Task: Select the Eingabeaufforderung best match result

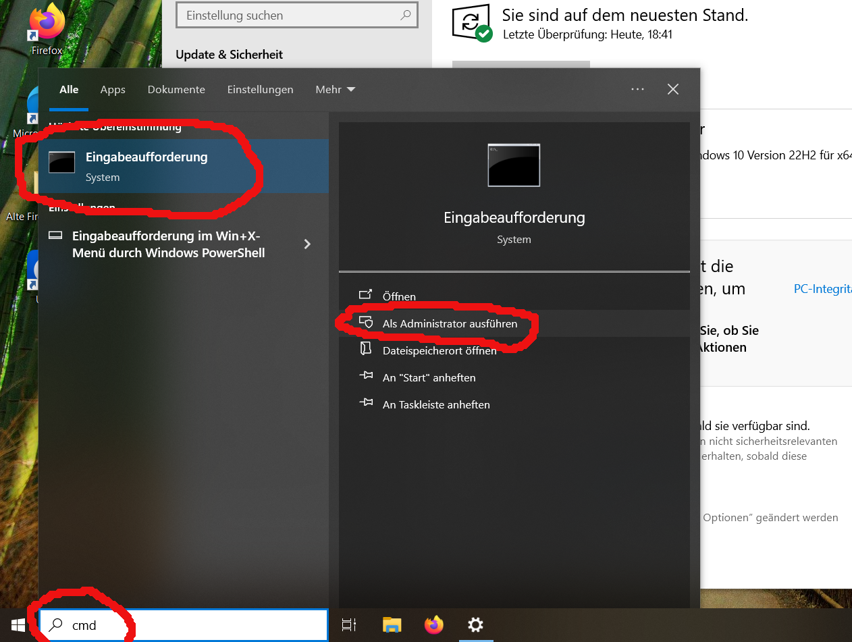Action: 147,165
